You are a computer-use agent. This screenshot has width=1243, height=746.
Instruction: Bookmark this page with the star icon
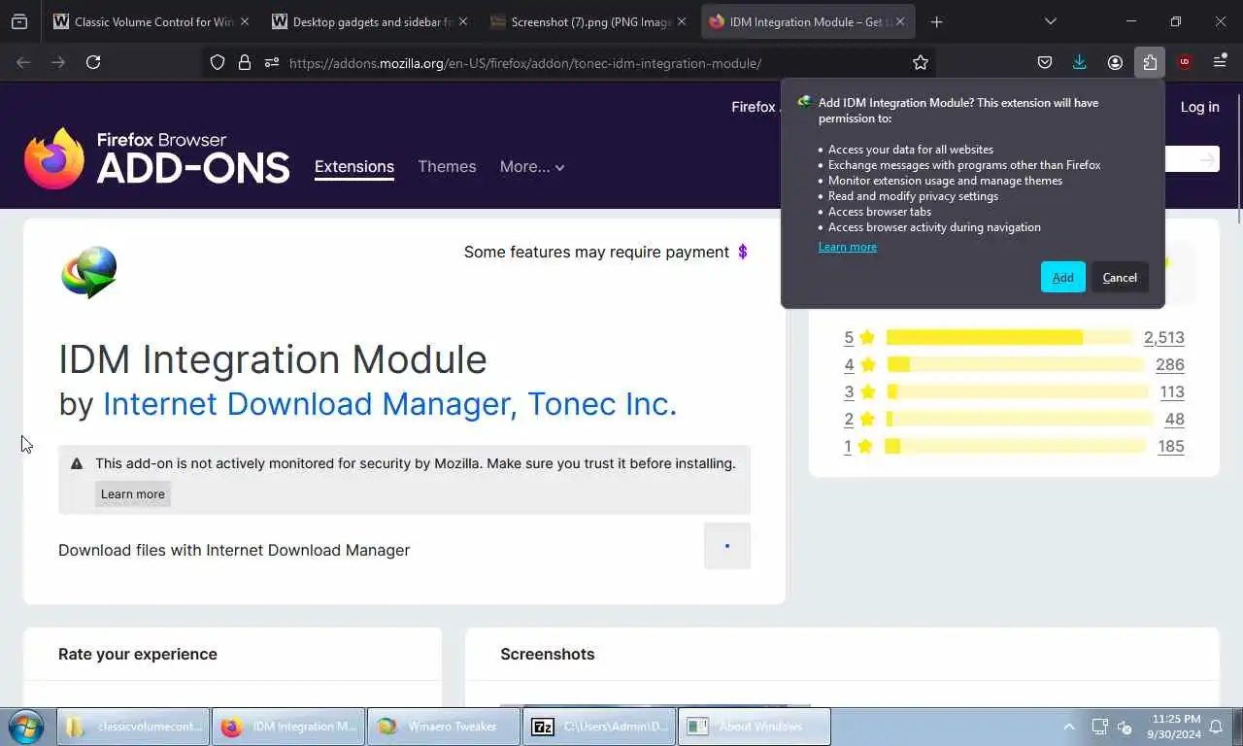921,62
